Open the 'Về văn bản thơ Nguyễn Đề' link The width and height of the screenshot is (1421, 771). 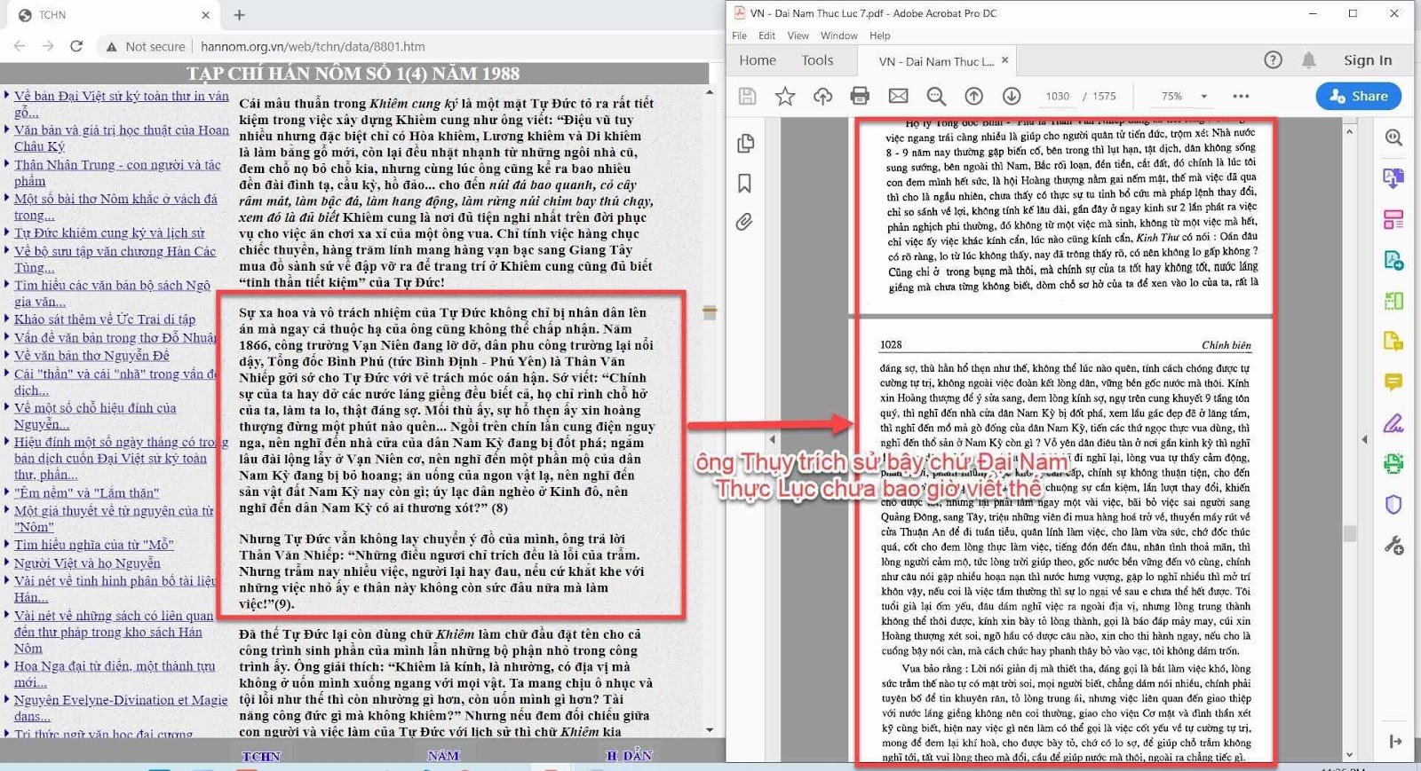[x=91, y=356]
